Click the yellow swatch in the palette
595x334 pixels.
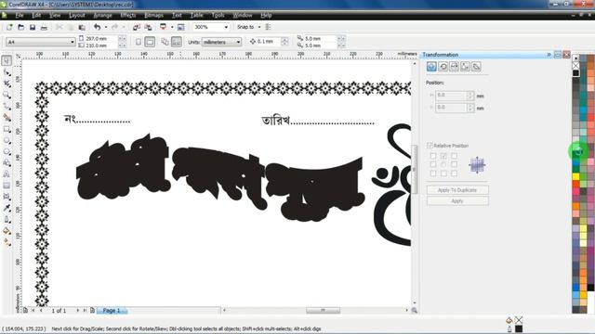pos(575,177)
